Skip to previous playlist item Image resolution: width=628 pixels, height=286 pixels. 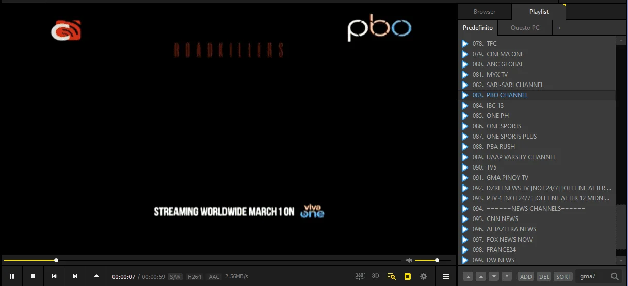tap(54, 276)
